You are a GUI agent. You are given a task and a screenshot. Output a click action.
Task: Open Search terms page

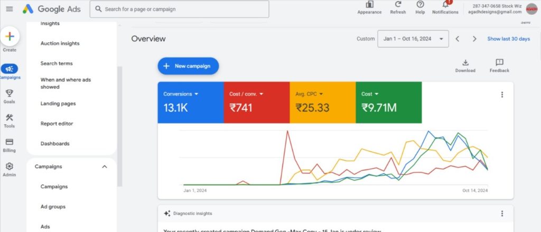coord(57,63)
